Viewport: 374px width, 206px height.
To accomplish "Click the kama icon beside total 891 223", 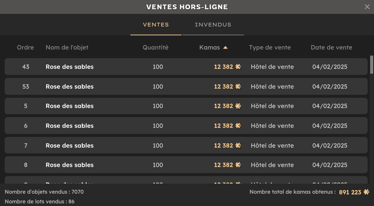I will tap(366, 192).
